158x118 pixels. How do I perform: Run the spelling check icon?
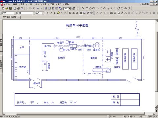coord(22,8)
